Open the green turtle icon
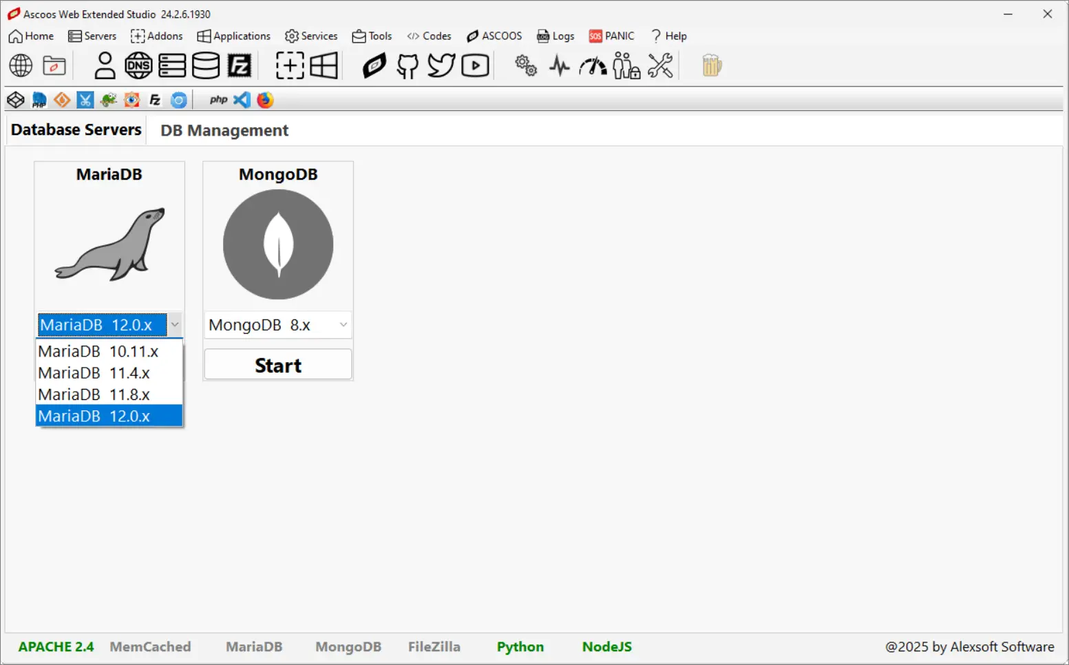The height and width of the screenshot is (665, 1069). (109, 101)
